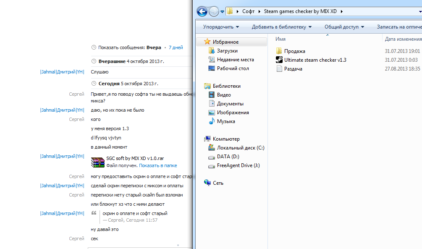Image resolution: width=422 pixels, height=249 pixels.
Task: Click the clock icon next to Сегодня
Action: pos(94,84)
